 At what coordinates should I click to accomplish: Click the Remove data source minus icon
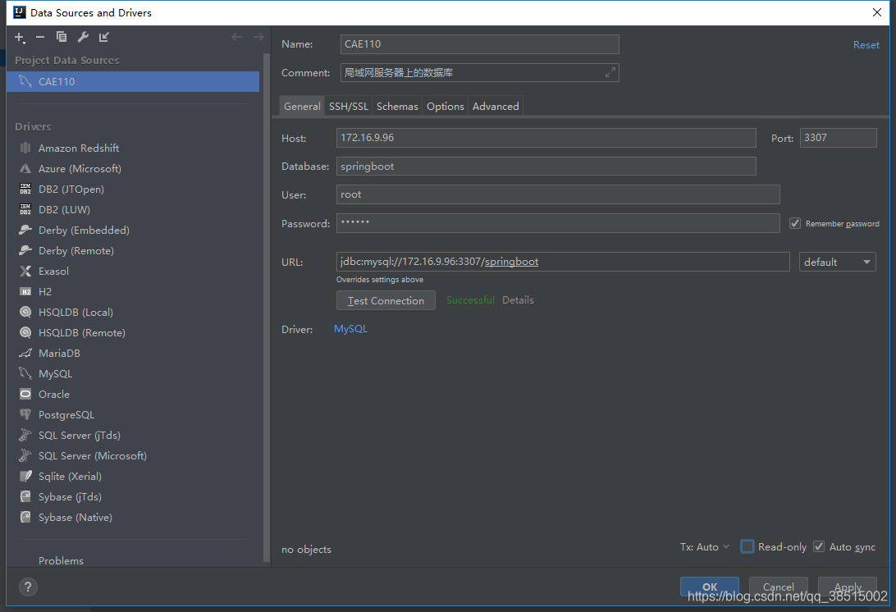point(40,37)
